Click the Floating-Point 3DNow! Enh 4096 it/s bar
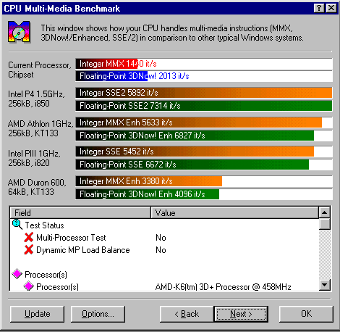 point(204,194)
